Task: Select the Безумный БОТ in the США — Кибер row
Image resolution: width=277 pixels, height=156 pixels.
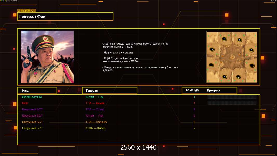Action: coord(32,128)
